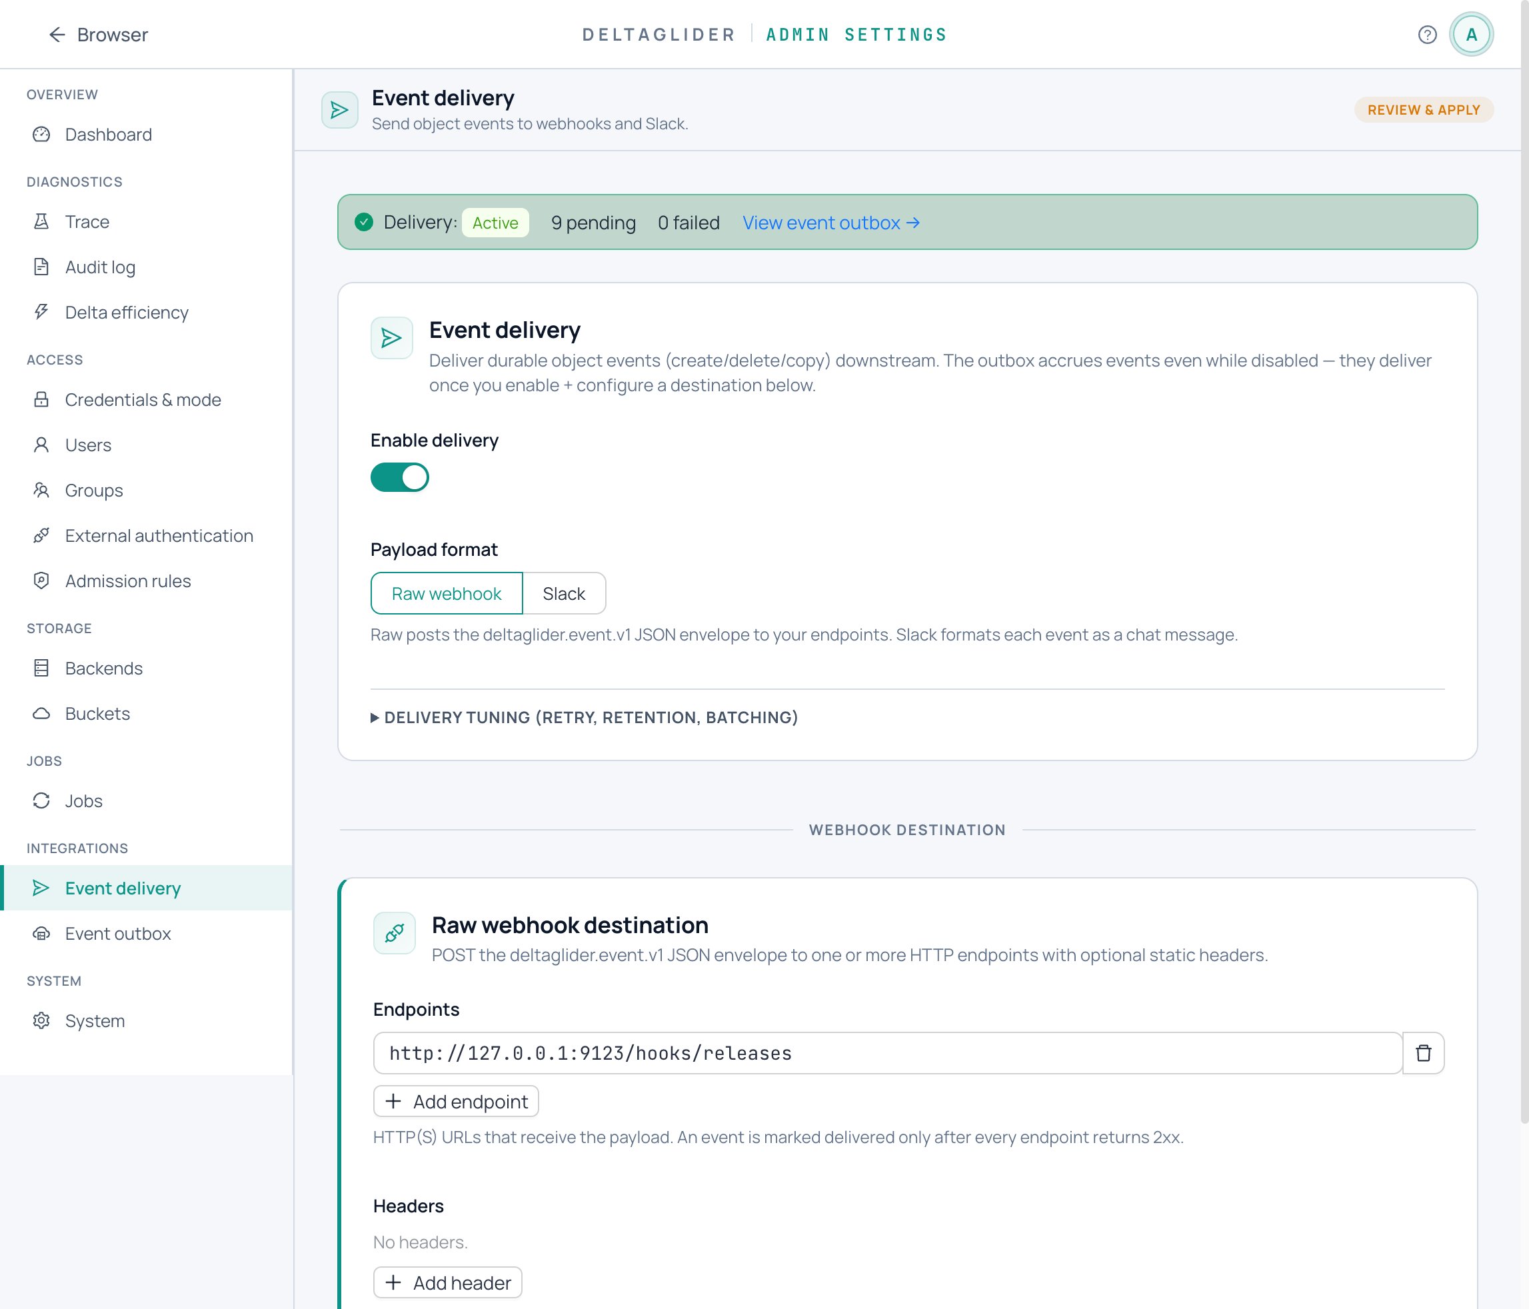Image resolution: width=1529 pixels, height=1309 pixels.
Task: Click the "9 pending" status text
Action: pos(593,222)
